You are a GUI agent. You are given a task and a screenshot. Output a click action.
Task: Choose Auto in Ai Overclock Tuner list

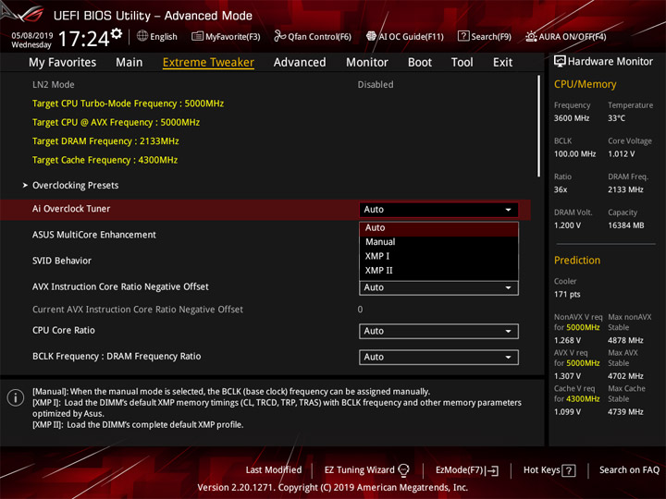click(438, 228)
